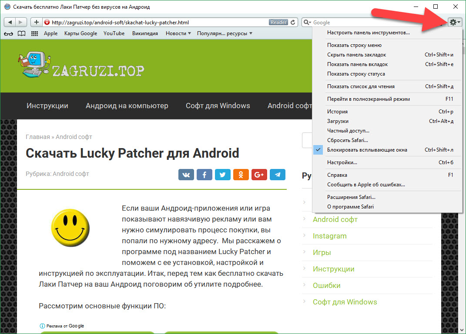The image size is (466, 334).
Task: Choose История in the gear menu
Action: click(337, 112)
